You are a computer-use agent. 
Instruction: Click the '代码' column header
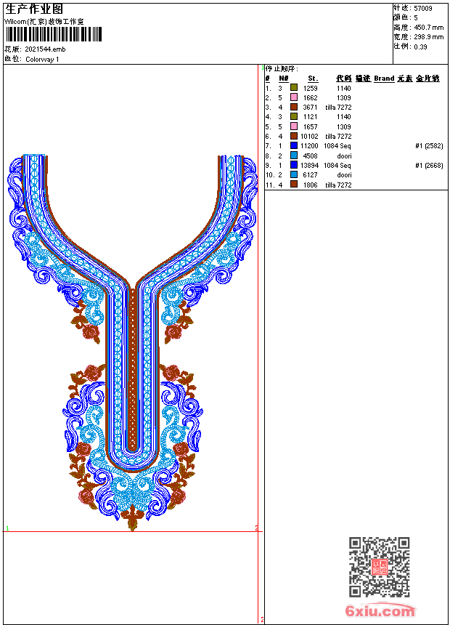coord(343,78)
